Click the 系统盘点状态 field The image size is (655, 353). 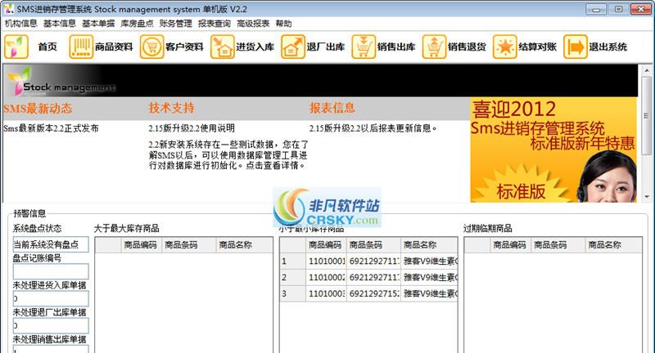tap(51, 244)
